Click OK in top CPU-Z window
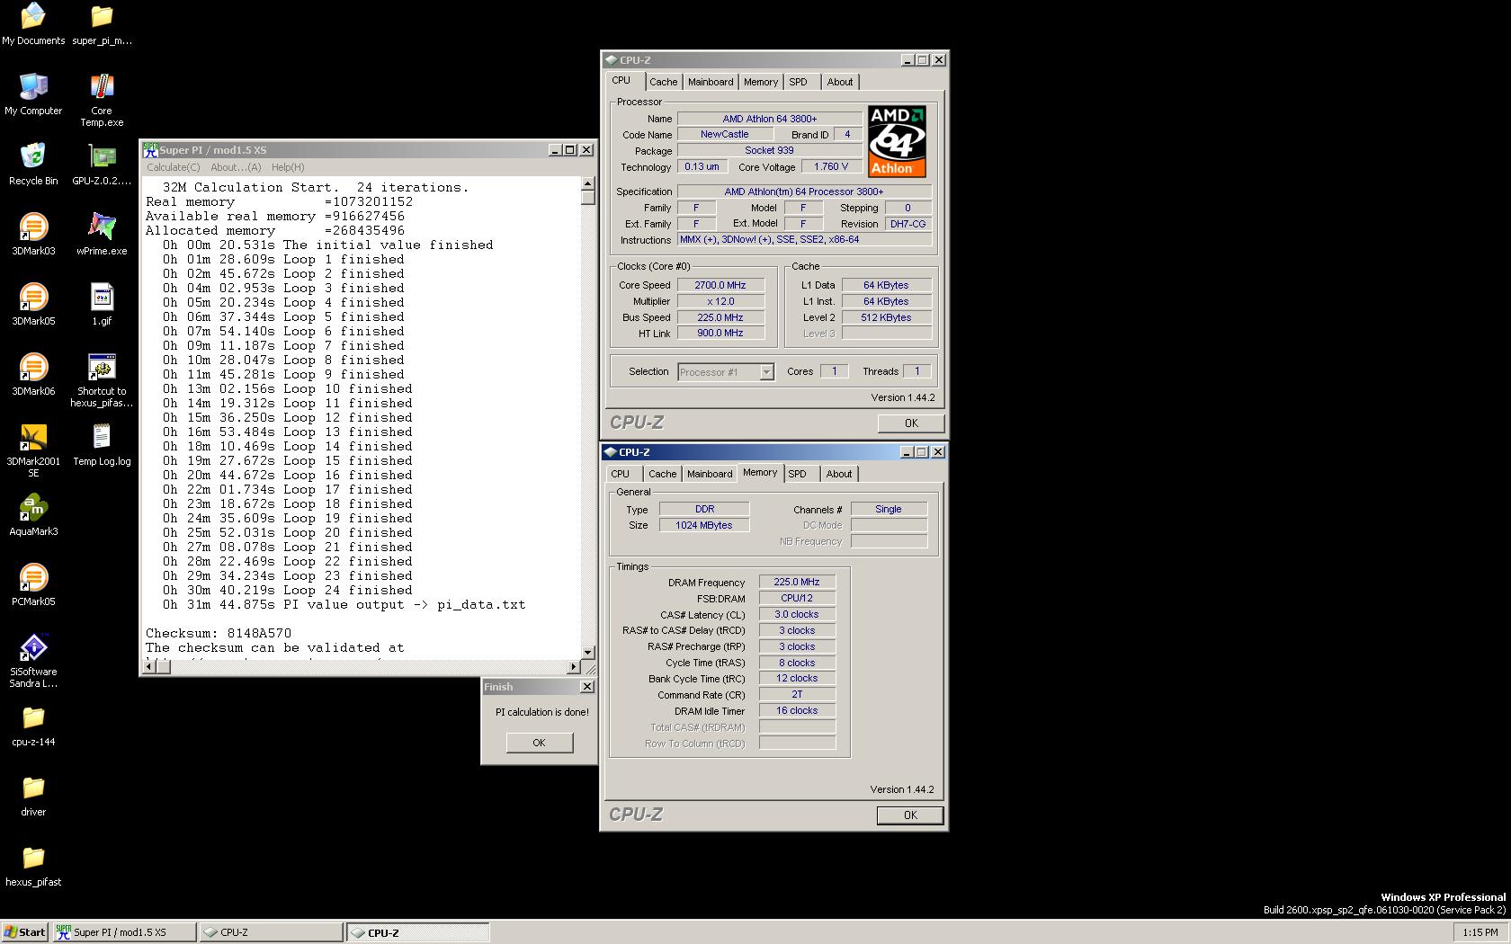This screenshot has height=944, width=1511. pos(911,423)
